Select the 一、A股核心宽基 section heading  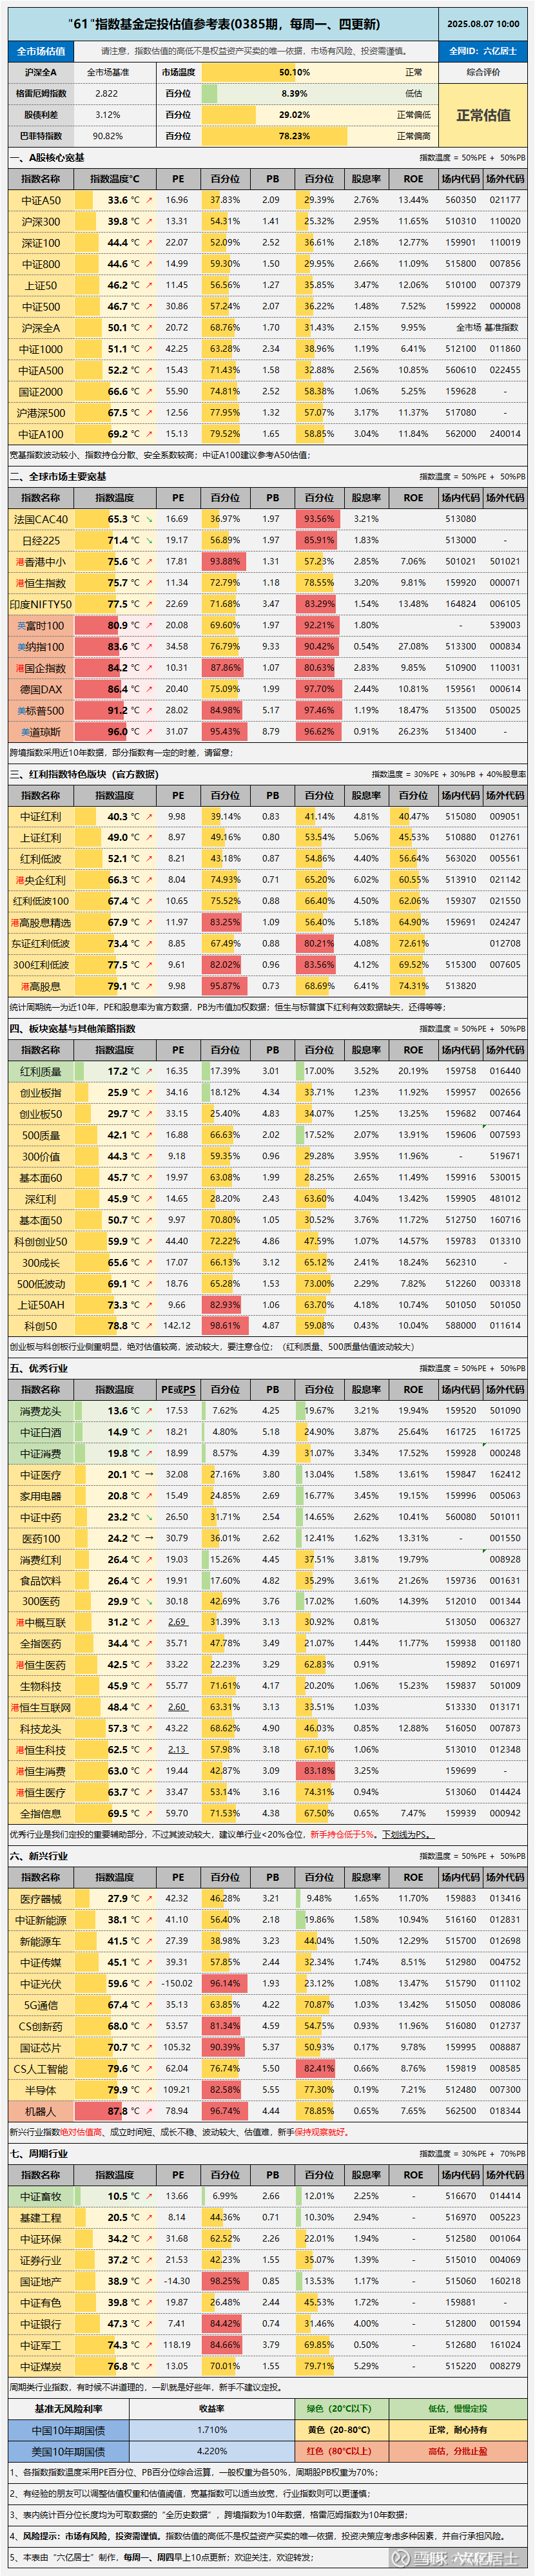tap(47, 158)
